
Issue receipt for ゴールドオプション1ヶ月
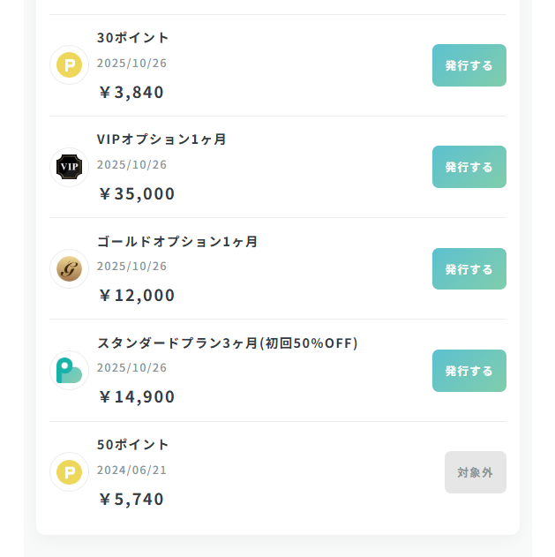469,269
